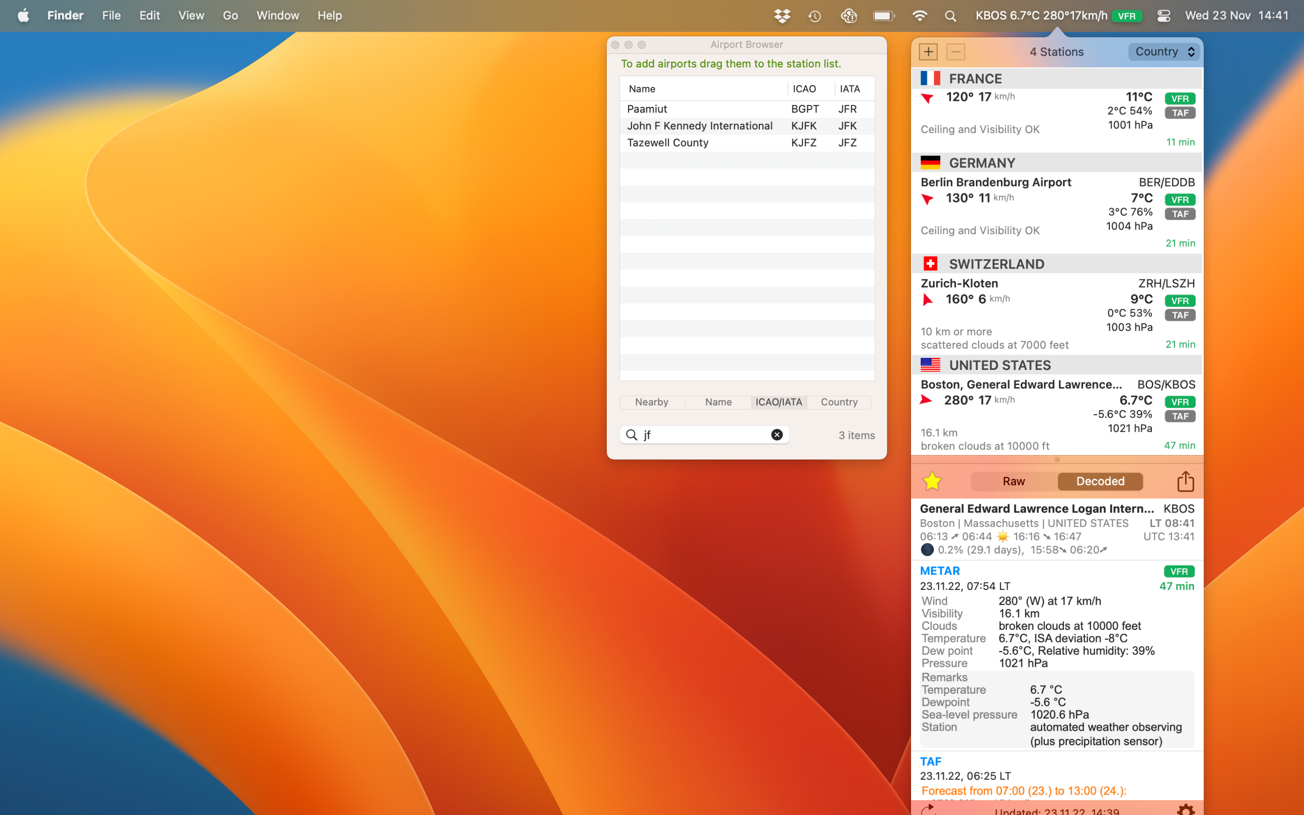The width and height of the screenshot is (1304, 815).
Task: Clear the airport search field text
Action: coord(777,435)
